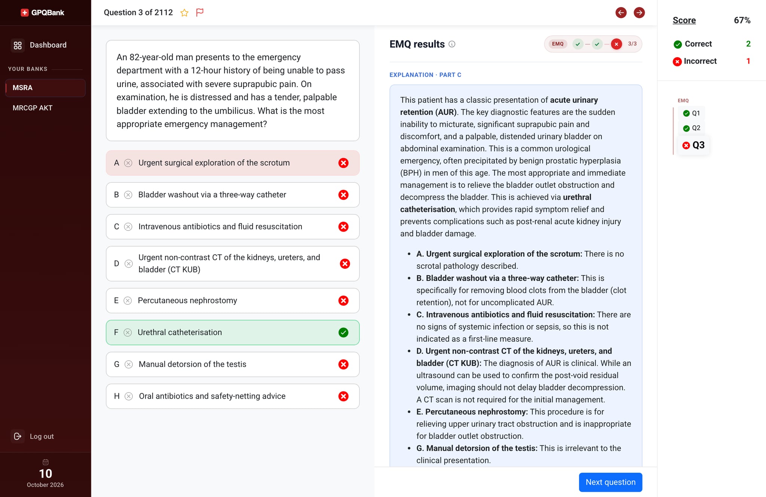Click the Next question button

[610, 482]
